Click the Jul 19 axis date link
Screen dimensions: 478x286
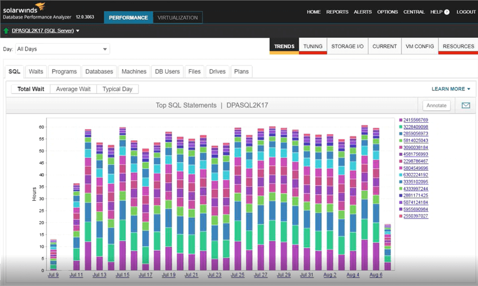click(168, 275)
